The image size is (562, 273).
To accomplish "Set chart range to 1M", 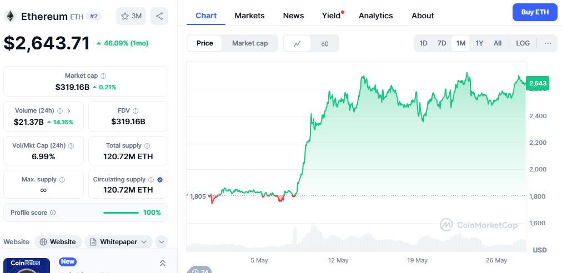I will tap(460, 43).
